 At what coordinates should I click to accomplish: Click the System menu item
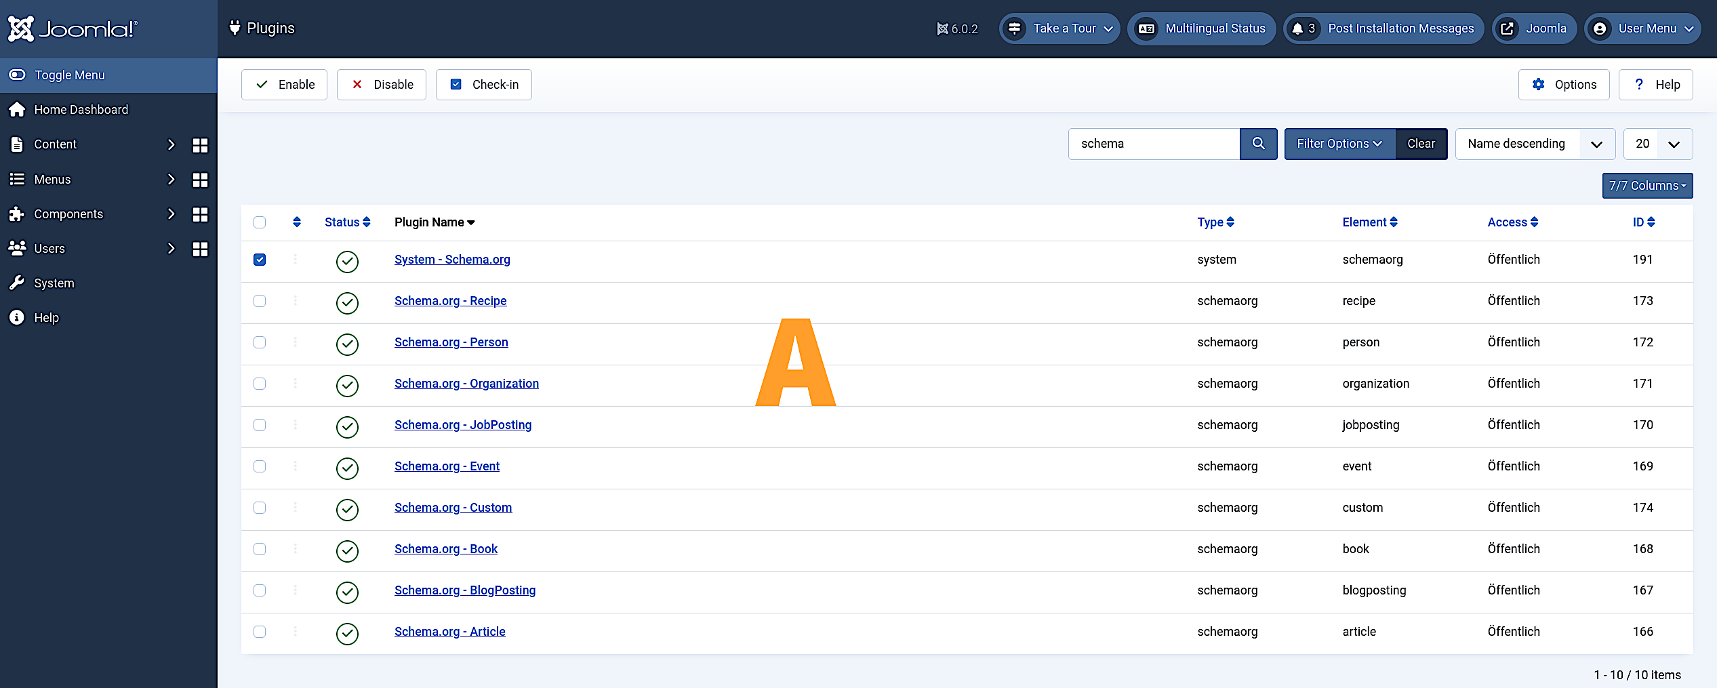[x=54, y=283]
